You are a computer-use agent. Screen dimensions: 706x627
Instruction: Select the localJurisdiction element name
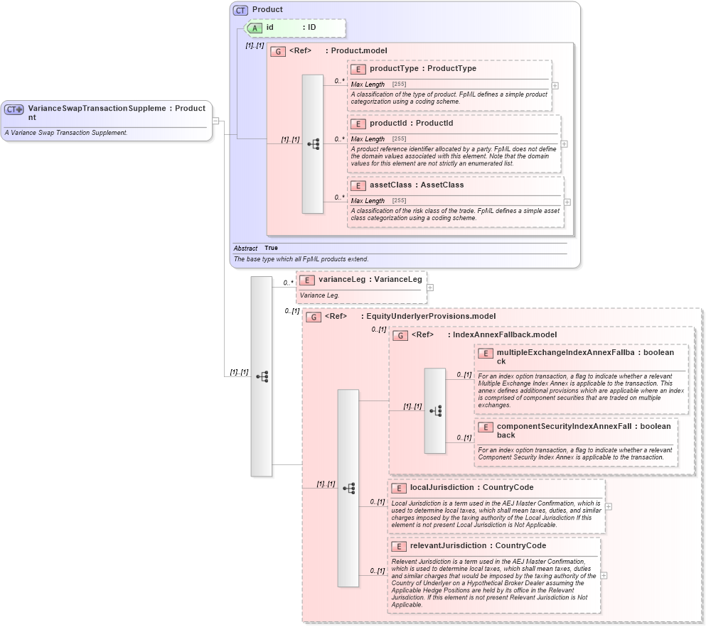pos(442,488)
